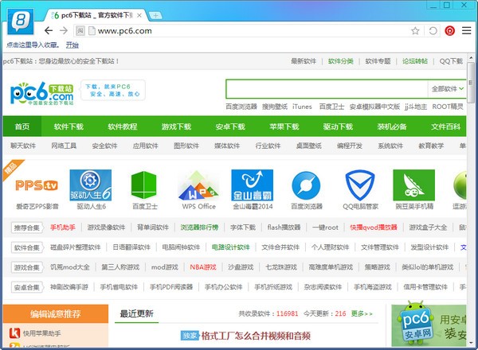Select the 软件下载 navigation tab
The image size is (478, 350).
coord(69,126)
